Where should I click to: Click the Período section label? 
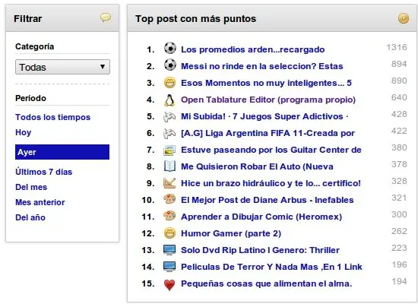(x=30, y=98)
